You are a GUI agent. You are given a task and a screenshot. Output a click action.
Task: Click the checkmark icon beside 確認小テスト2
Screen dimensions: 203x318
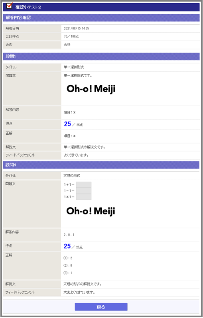click(x=10, y=6)
